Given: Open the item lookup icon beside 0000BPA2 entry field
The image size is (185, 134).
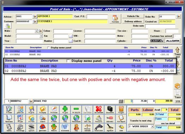Looking at the screenshot, I should 31,101.
